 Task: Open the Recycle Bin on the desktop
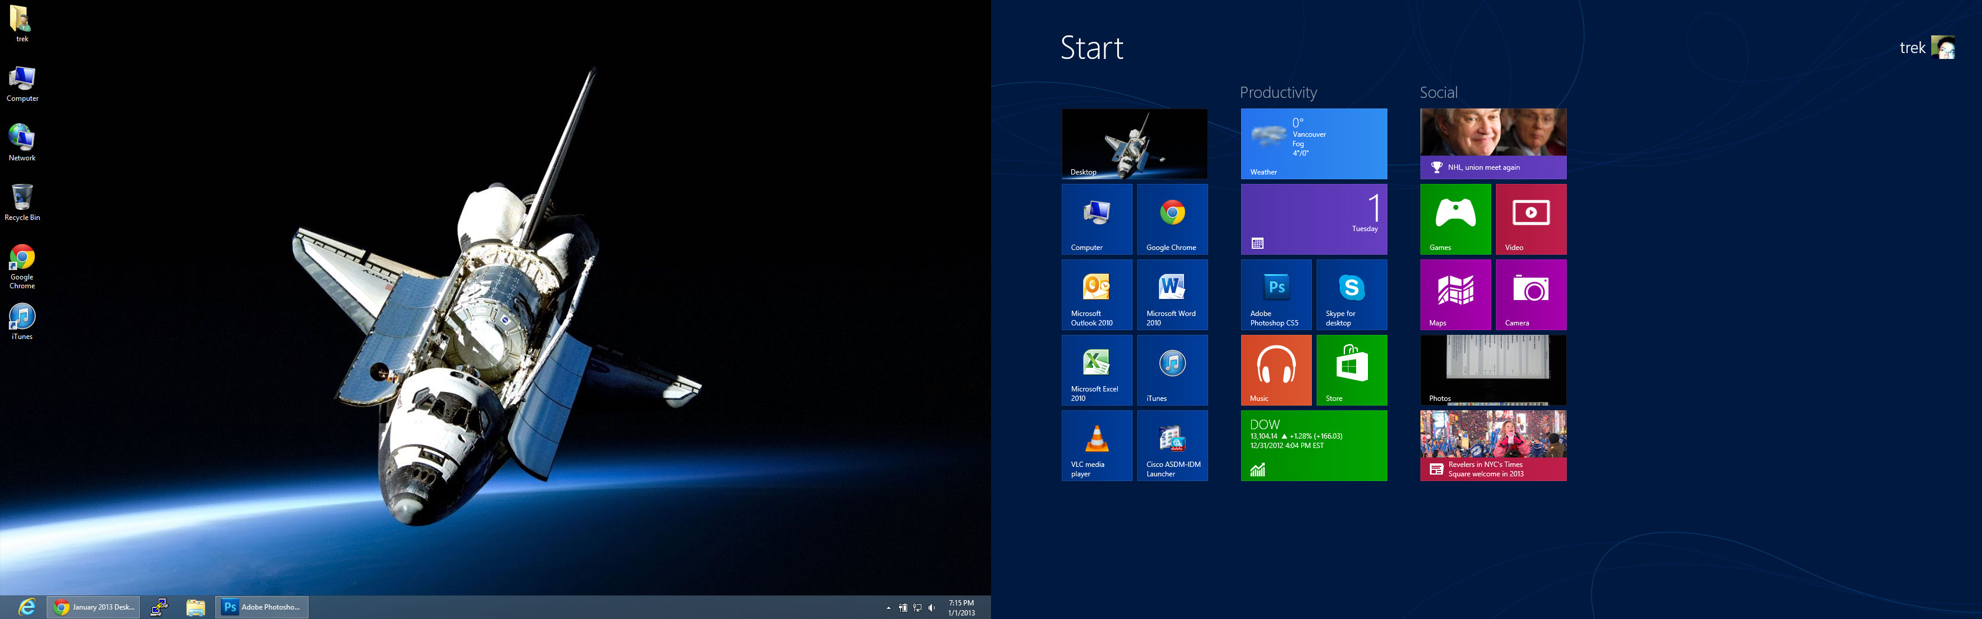click(22, 202)
